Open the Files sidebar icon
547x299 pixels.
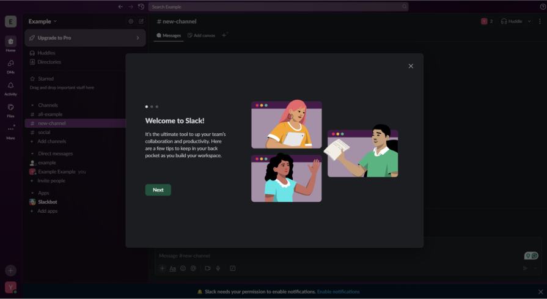[10, 110]
